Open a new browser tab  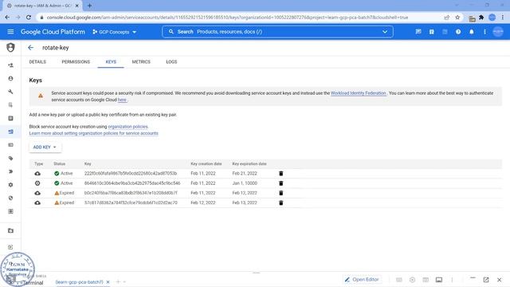click(89, 6)
